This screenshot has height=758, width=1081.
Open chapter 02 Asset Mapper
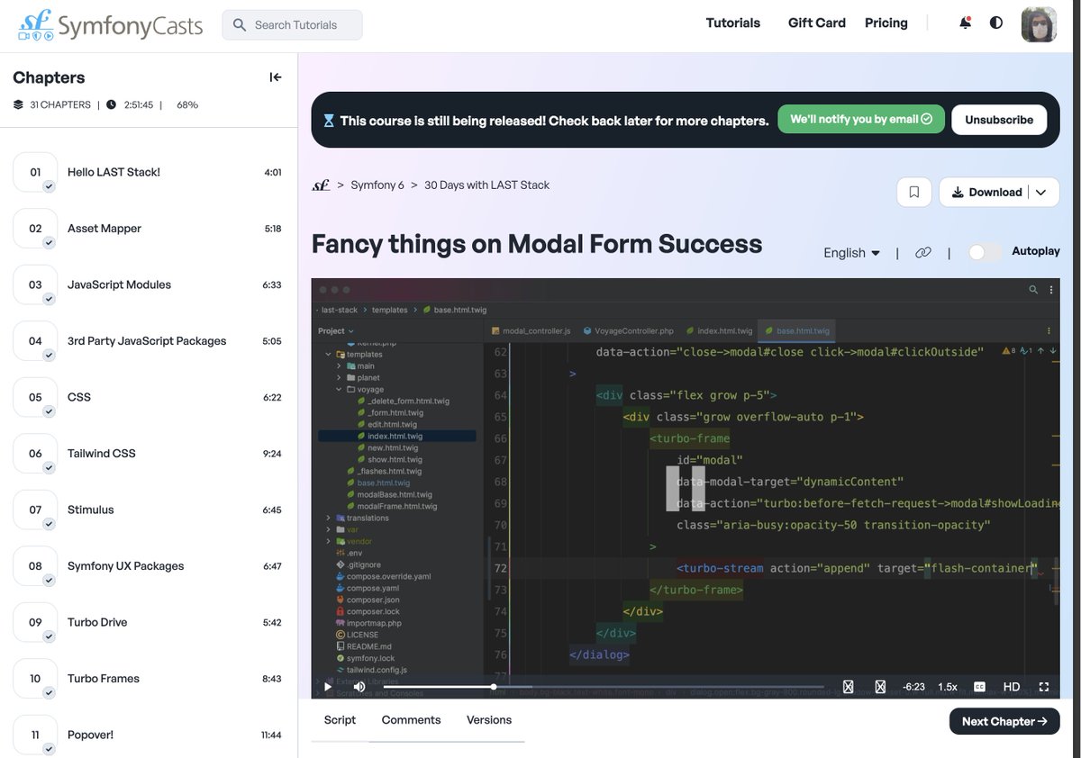point(148,229)
